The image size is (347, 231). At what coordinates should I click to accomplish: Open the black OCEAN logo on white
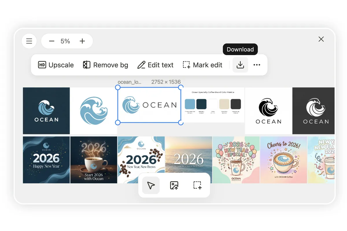tap(268, 111)
